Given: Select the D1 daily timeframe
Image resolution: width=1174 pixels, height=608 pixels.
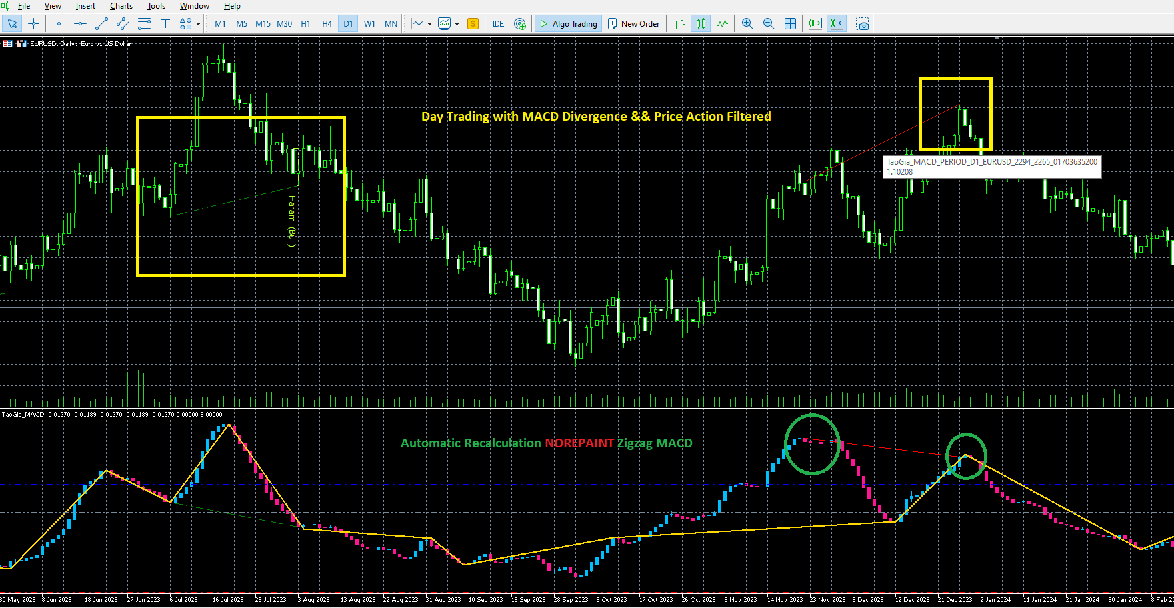Looking at the screenshot, I should pos(348,24).
